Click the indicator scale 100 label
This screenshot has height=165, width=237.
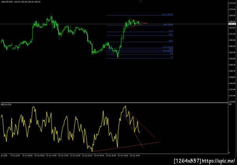tap(230, 104)
